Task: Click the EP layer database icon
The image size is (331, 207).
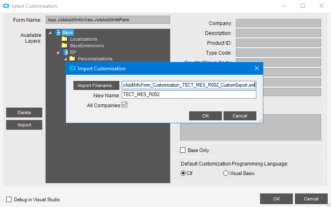Action: point(65,52)
